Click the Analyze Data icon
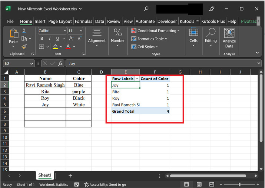This screenshot has width=265, height=188. click(229, 33)
